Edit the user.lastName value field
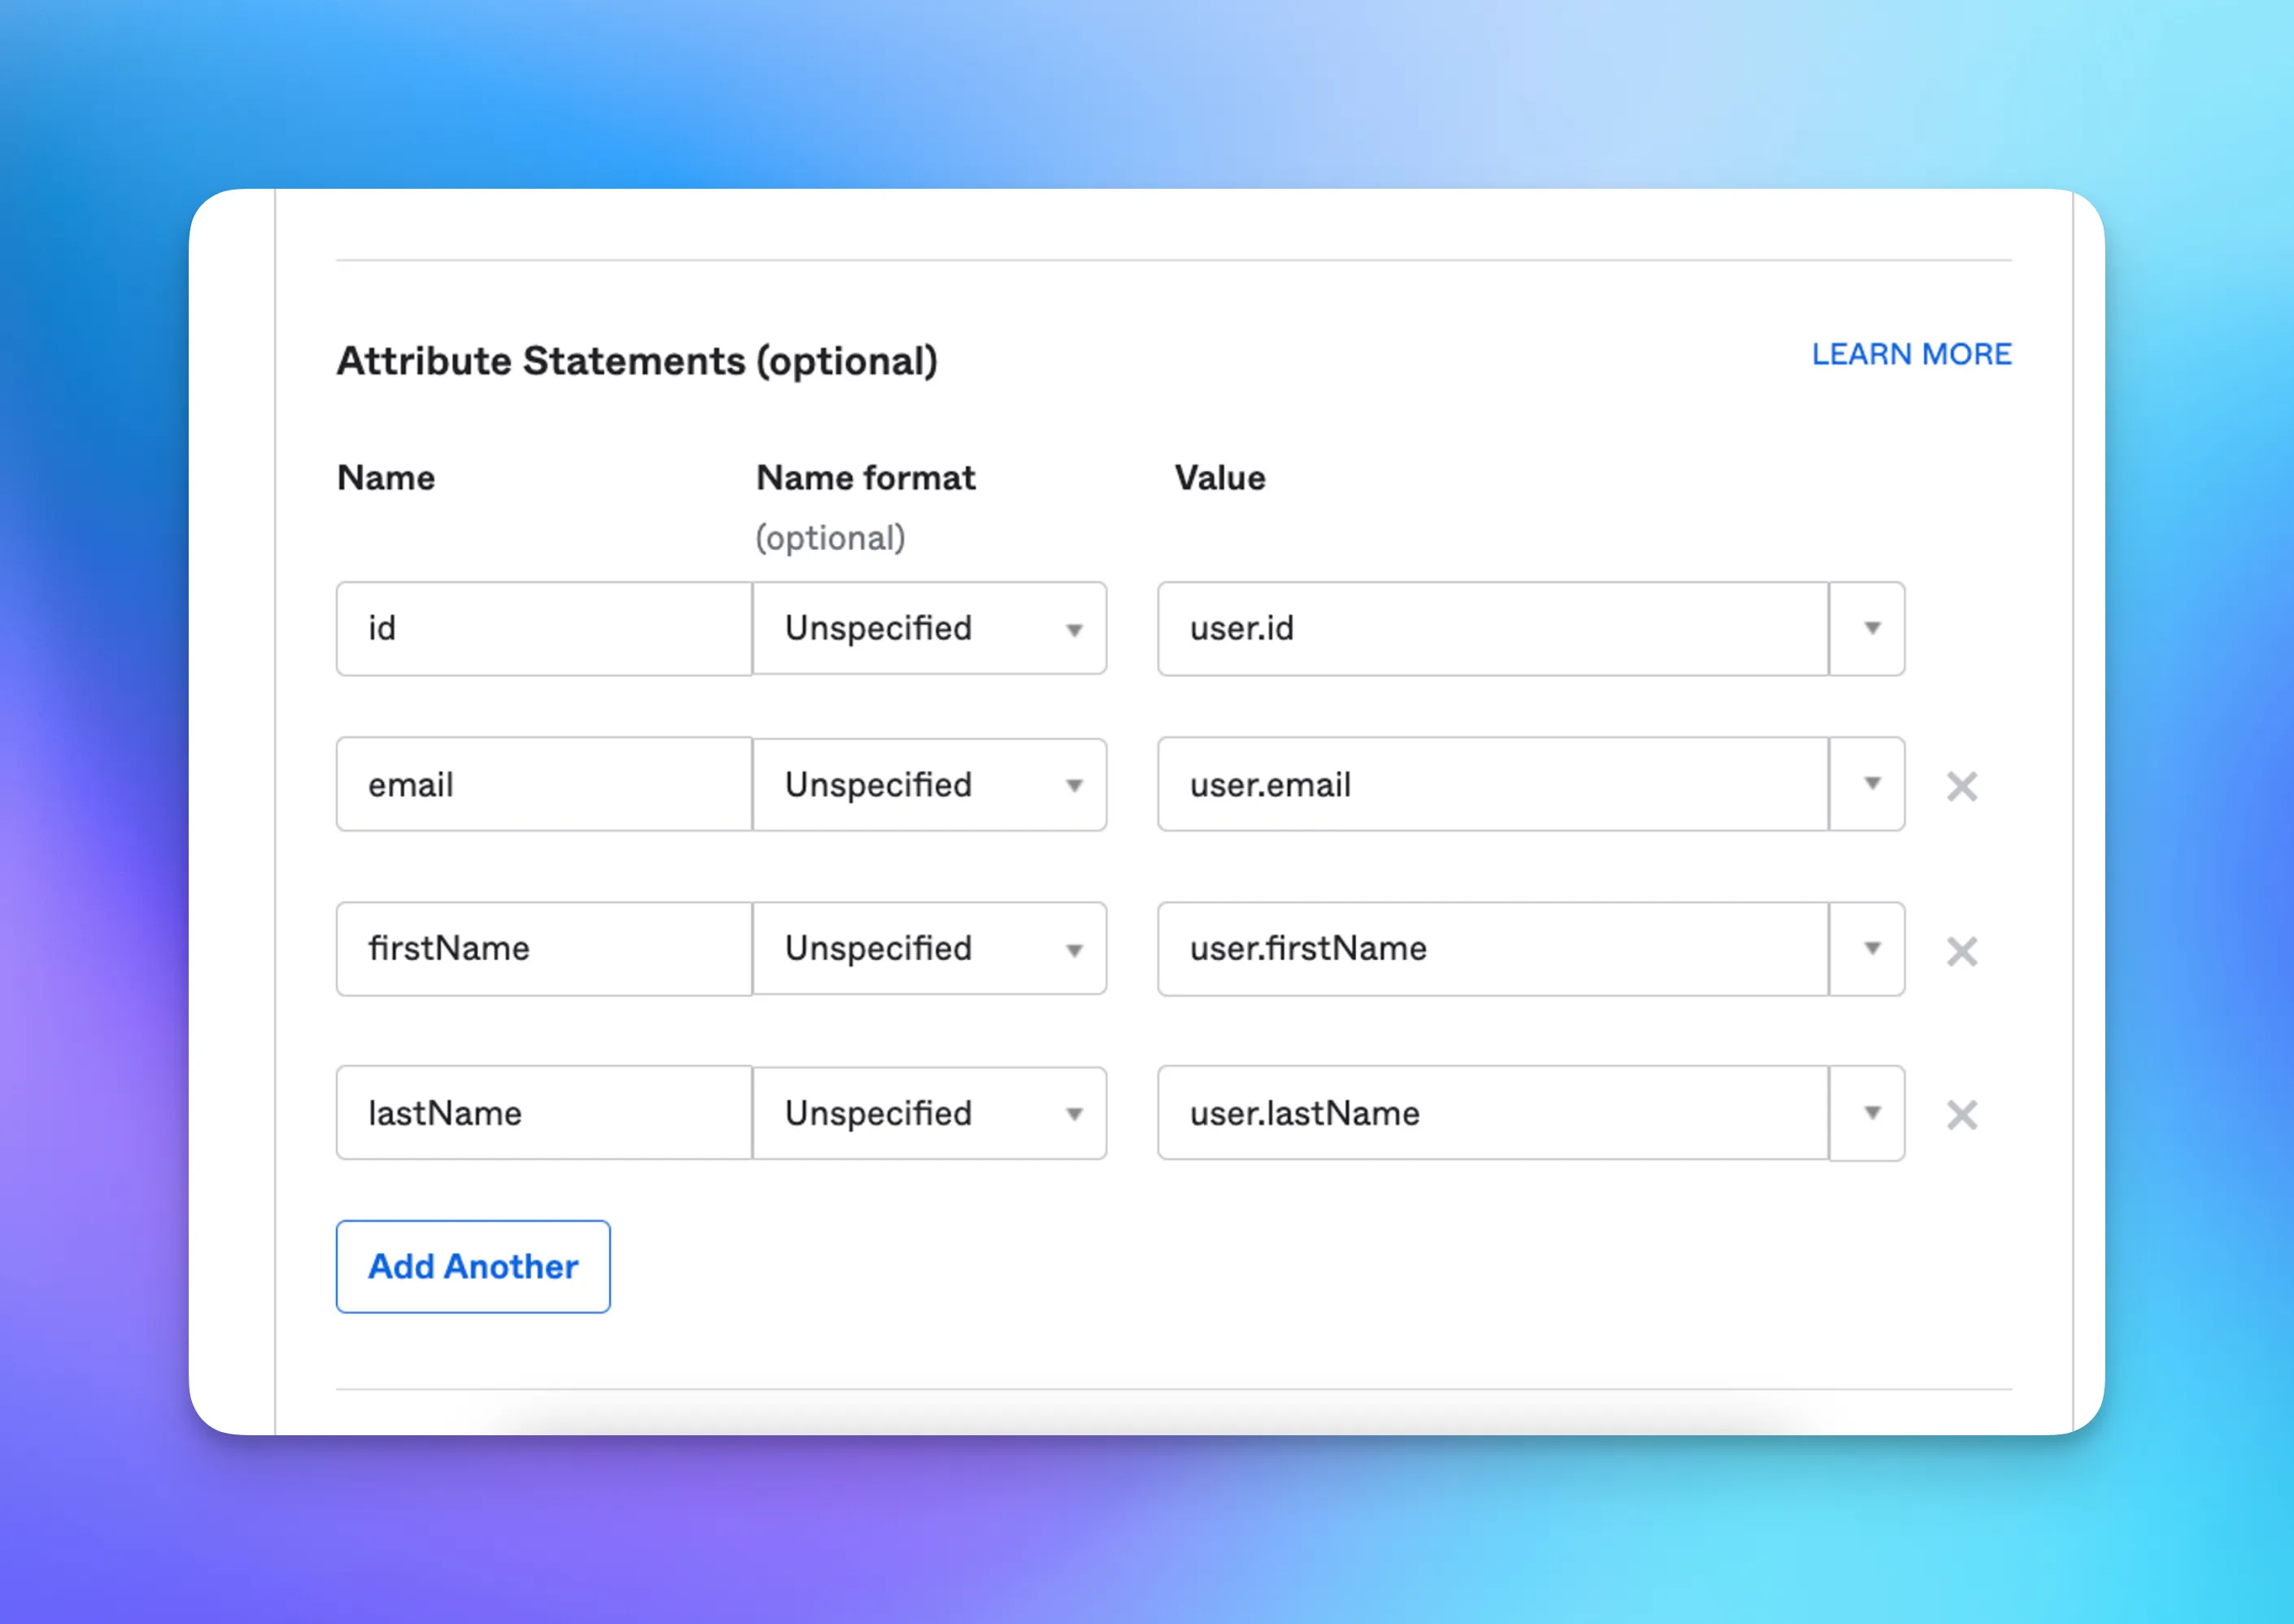 [1494, 1113]
